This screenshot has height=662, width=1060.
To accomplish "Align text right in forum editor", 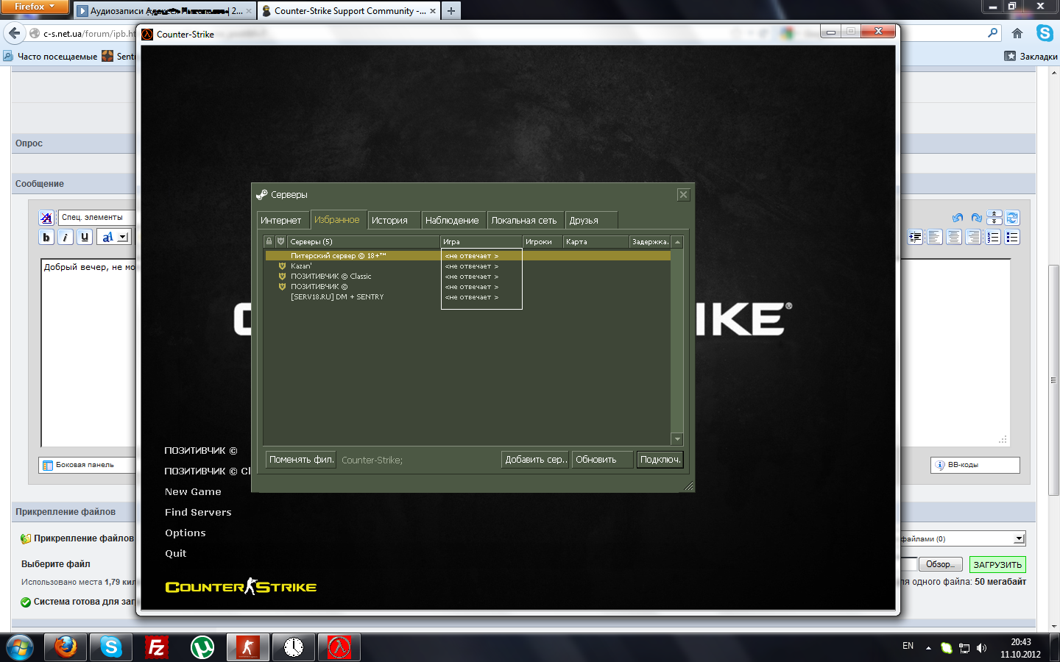I will point(973,237).
